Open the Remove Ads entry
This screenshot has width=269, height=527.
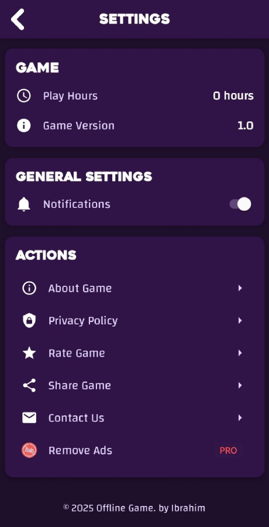(x=134, y=450)
